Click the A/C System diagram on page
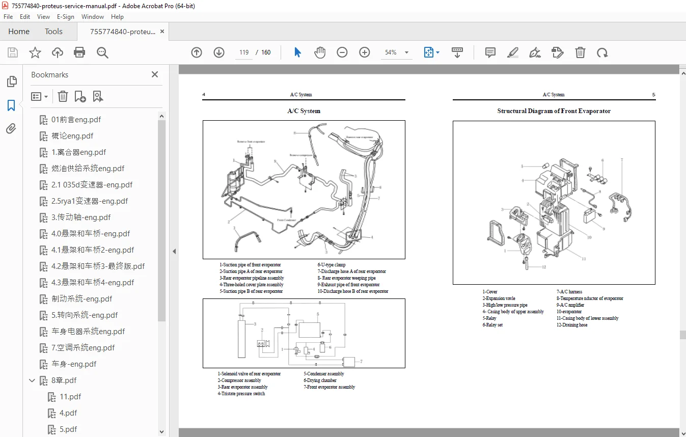This screenshot has height=437, width=686. coord(304,189)
